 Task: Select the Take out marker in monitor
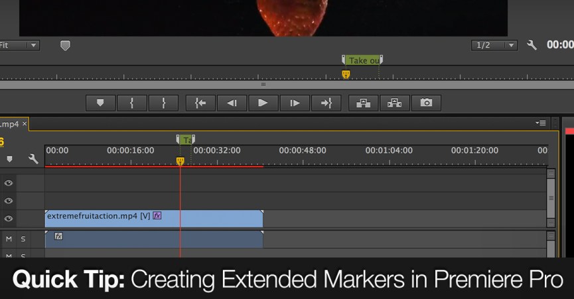[362, 60]
